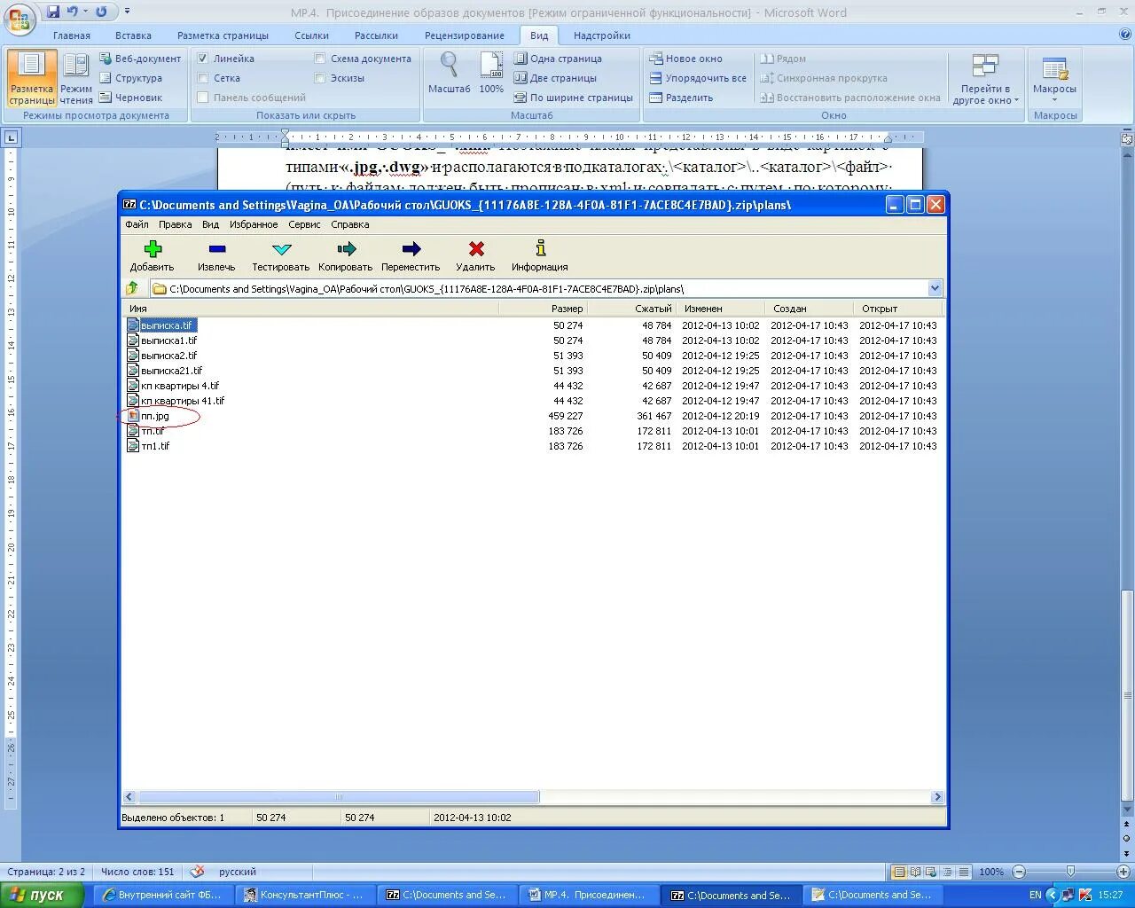Image resolution: width=1135 pixels, height=908 pixels.
Task: Open the Макросы dropdown arrow
Action: (x=1054, y=100)
